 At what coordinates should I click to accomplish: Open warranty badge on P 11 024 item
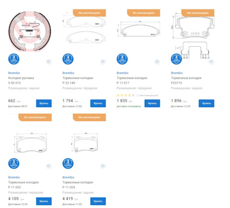(x=68, y=164)
